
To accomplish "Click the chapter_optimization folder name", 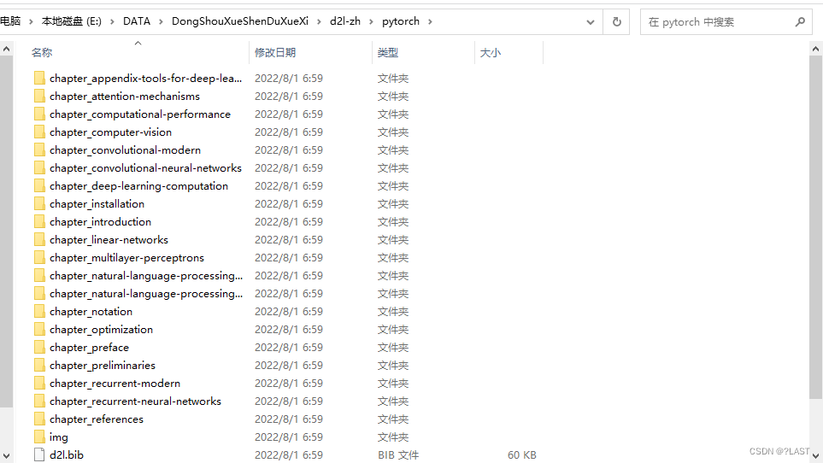I will (x=102, y=329).
